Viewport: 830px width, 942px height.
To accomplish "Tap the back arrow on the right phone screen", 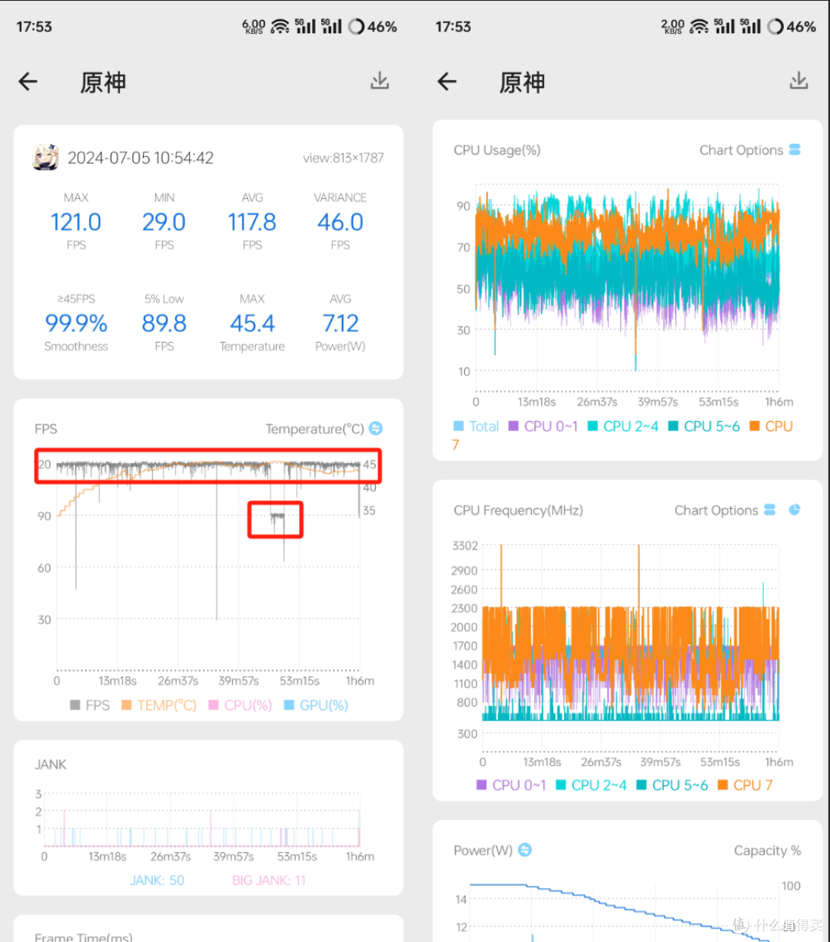I will click(447, 81).
